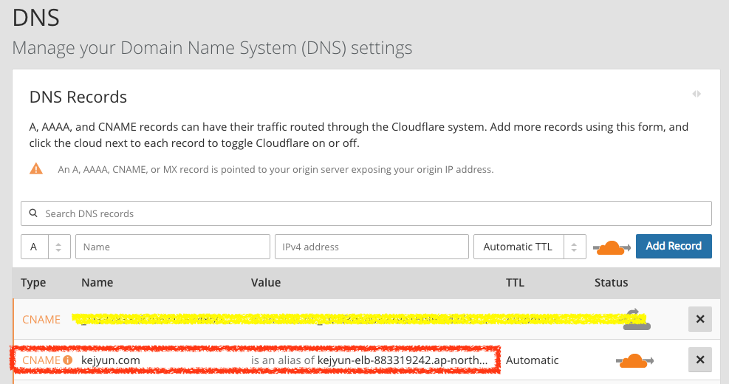Click the CNAME type of the first record
The image size is (729, 384).
(41, 320)
